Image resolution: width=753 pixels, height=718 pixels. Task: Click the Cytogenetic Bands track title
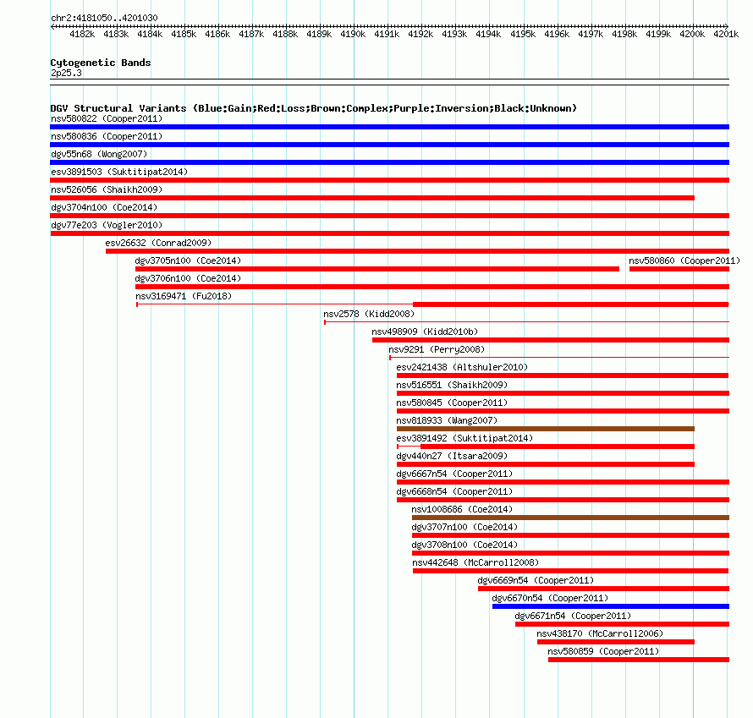pyautogui.click(x=101, y=63)
